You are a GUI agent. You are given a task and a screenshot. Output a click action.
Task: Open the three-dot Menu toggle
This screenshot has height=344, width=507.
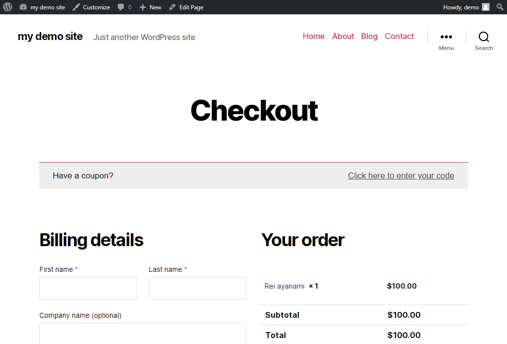(x=446, y=37)
